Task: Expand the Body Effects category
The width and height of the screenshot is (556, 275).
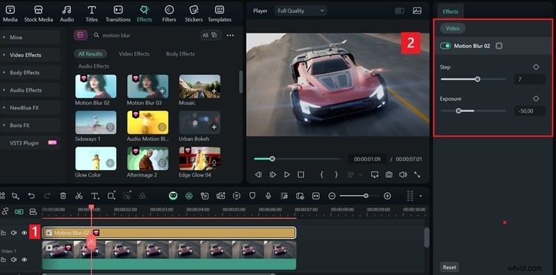Action: (30, 72)
